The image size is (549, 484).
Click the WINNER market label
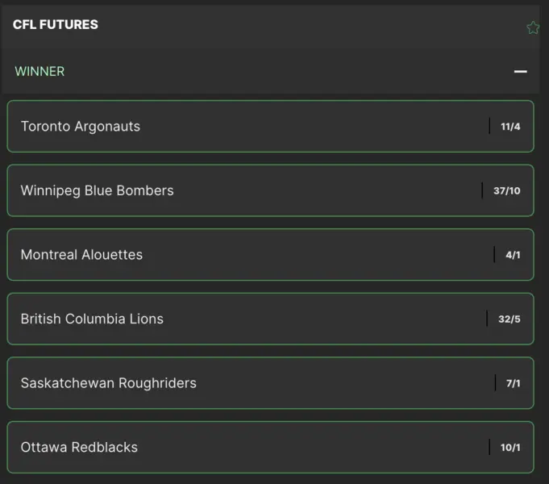click(40, 71)
